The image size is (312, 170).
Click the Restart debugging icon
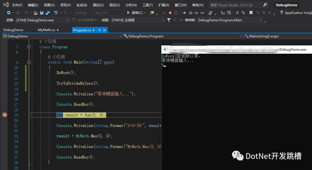tap(176, 13)
